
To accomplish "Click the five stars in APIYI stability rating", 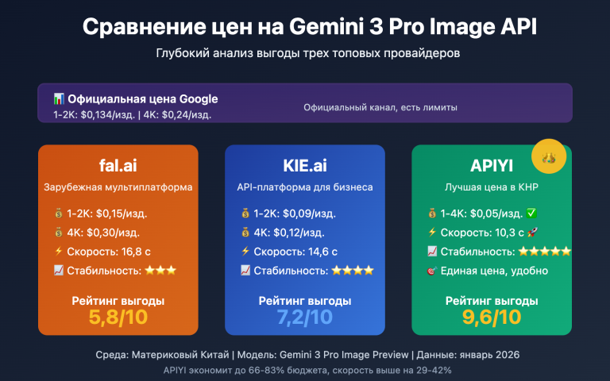I will [x=545, y=251].
